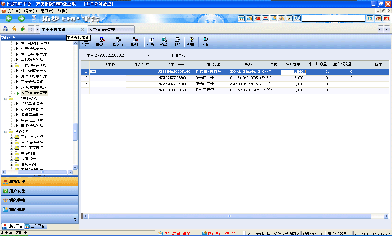The width and height of the screenshot is (392, 236).
Task: Click the horizontal scrollbar below the table
Action: tap(230, 216)
